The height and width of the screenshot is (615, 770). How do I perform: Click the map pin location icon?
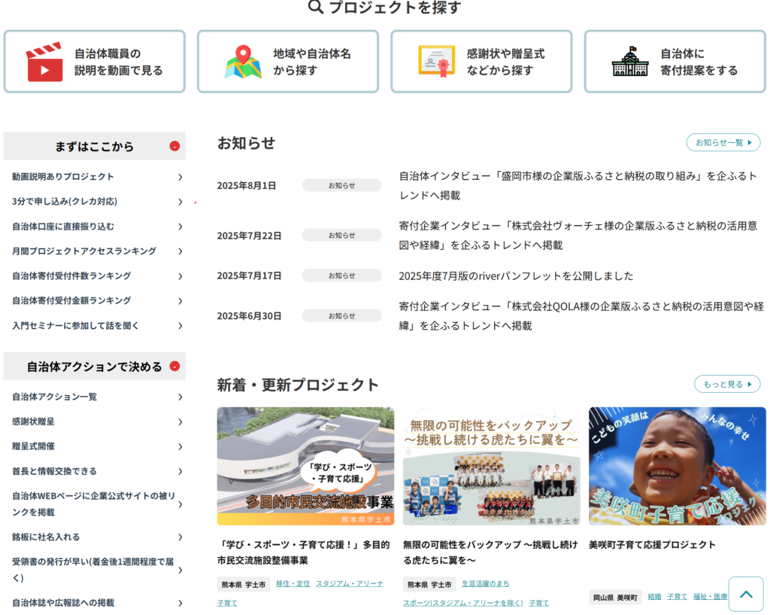(x=243, y=62)
